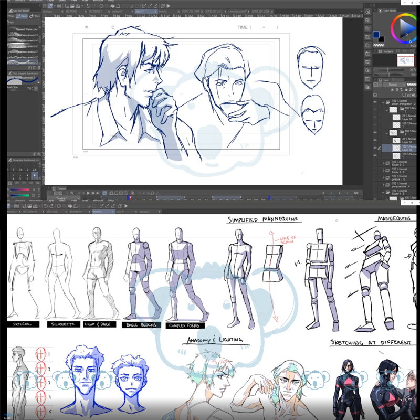Click the Fill icon in bottom window toolbar
Image resolution: width=420 pixels, height=420 pixels.
pyautogui.click(x=70, y=206)
